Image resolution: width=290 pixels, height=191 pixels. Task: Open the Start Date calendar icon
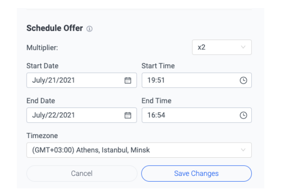tap(128, 80)
